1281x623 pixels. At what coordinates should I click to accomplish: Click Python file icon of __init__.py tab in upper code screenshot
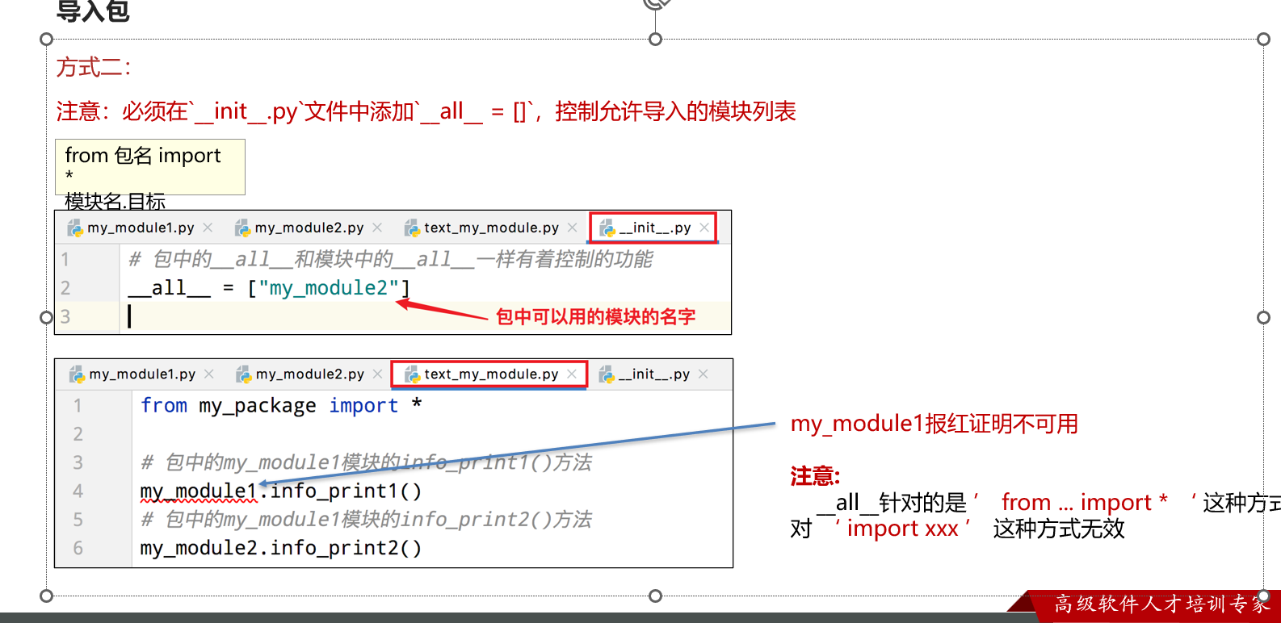(607, 228)
